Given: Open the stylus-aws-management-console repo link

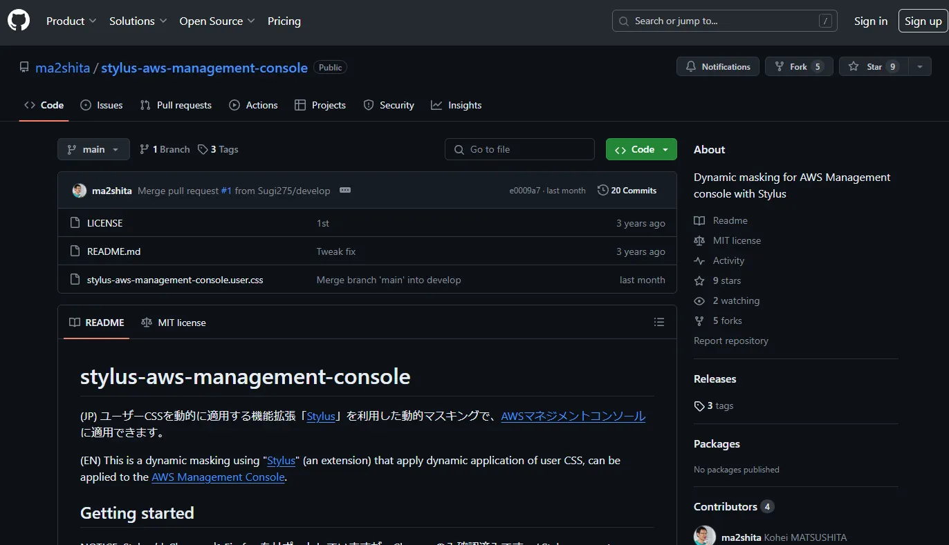Looking at the screenshot, I should tap(205, 68).
